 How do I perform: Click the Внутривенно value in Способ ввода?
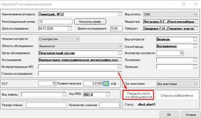167,46
